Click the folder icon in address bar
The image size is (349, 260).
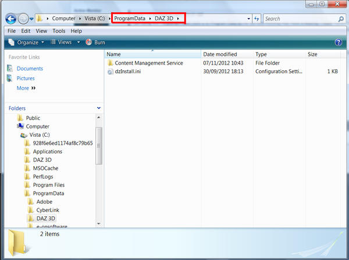(x=40, y=19)
